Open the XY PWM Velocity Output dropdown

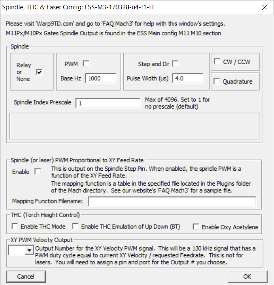29,251
